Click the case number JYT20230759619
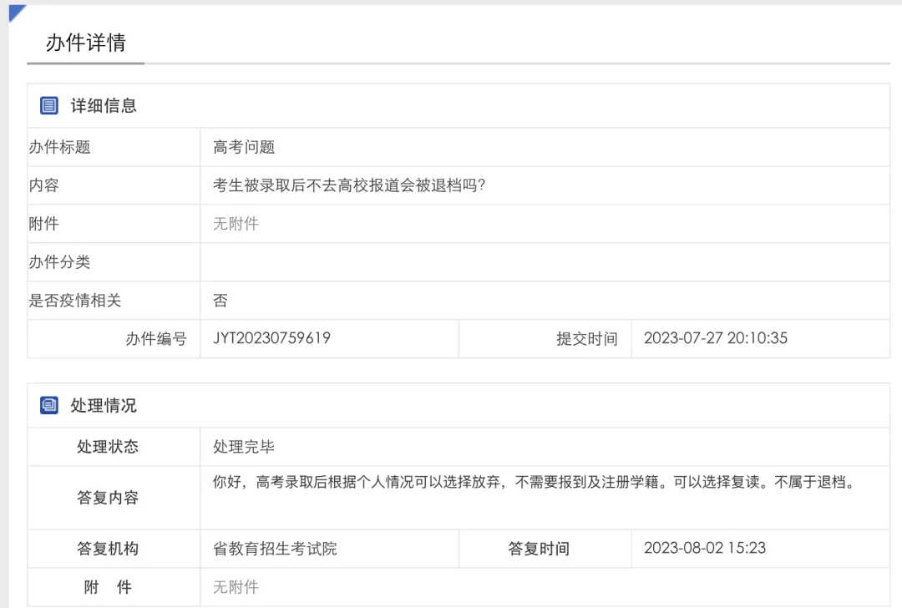This screenshot has width=902, height=608. tap(271, 338)
